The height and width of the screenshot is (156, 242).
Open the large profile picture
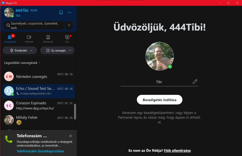click(x=160, y=56)
